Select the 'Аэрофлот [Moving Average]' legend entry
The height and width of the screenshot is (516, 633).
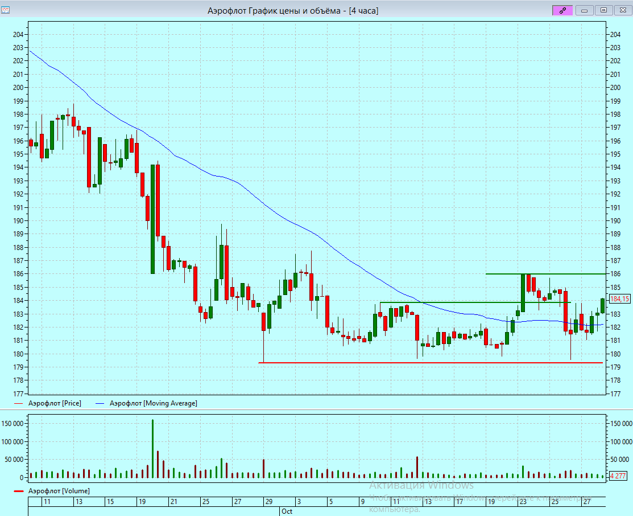(x=154, y=403)
